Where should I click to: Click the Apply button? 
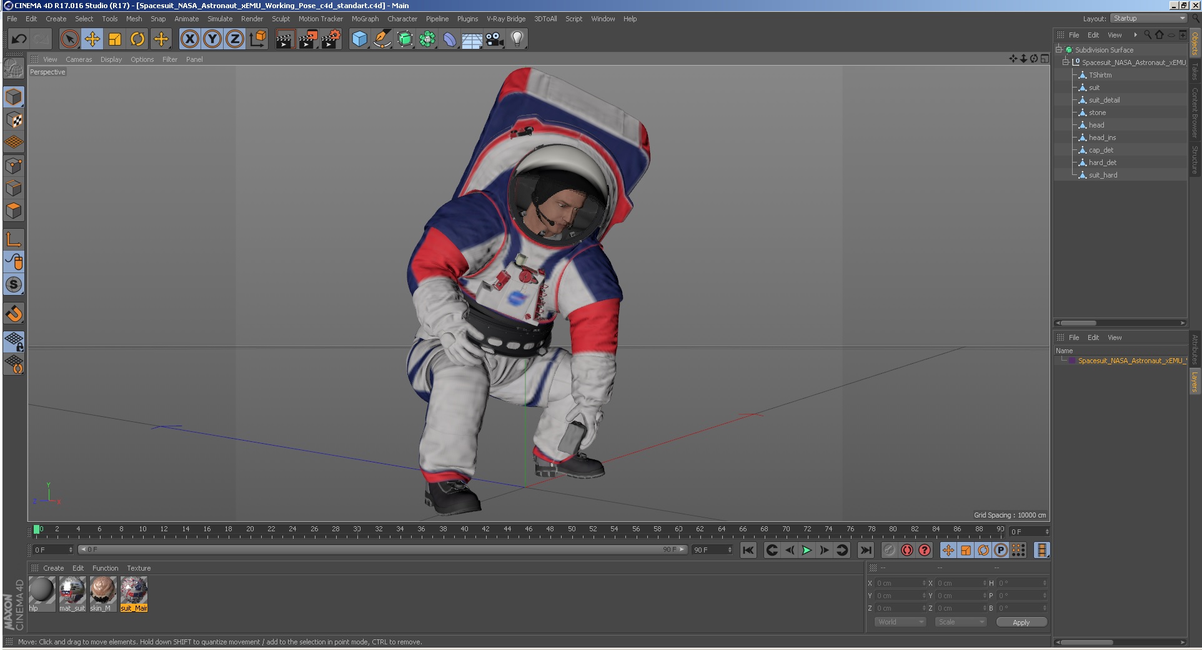[x=1021, y=622]
